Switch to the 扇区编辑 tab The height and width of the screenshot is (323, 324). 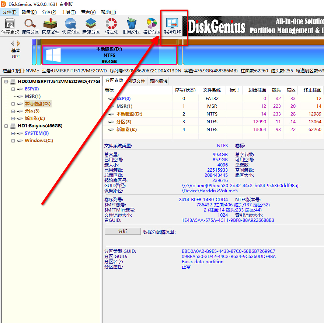click(x=158, y=81)
